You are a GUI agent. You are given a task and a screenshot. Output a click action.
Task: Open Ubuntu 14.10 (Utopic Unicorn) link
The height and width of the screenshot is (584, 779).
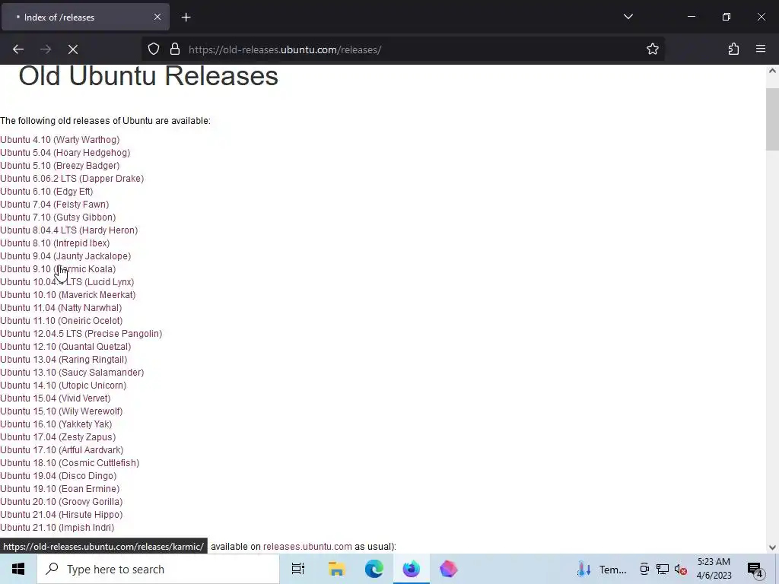(63, 385)
